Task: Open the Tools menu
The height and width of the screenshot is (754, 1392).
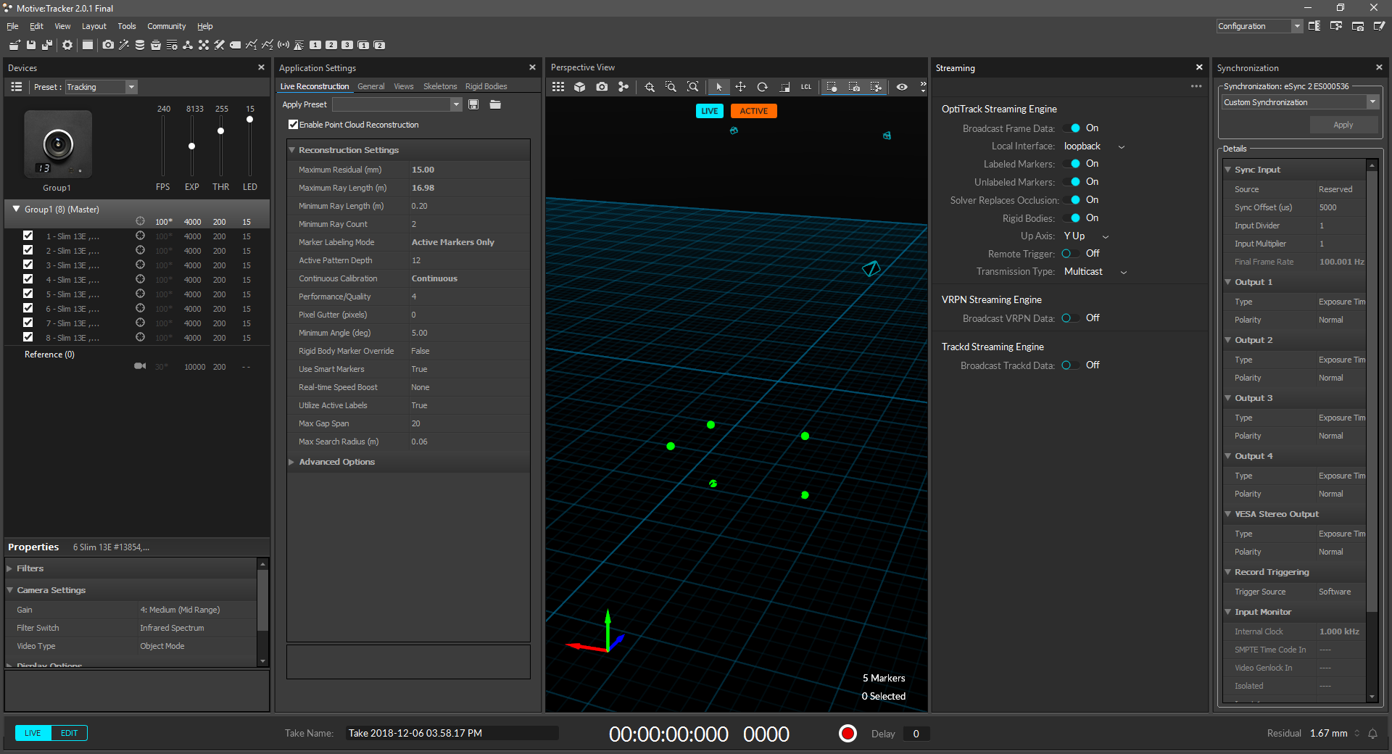Action: (127, 26)
